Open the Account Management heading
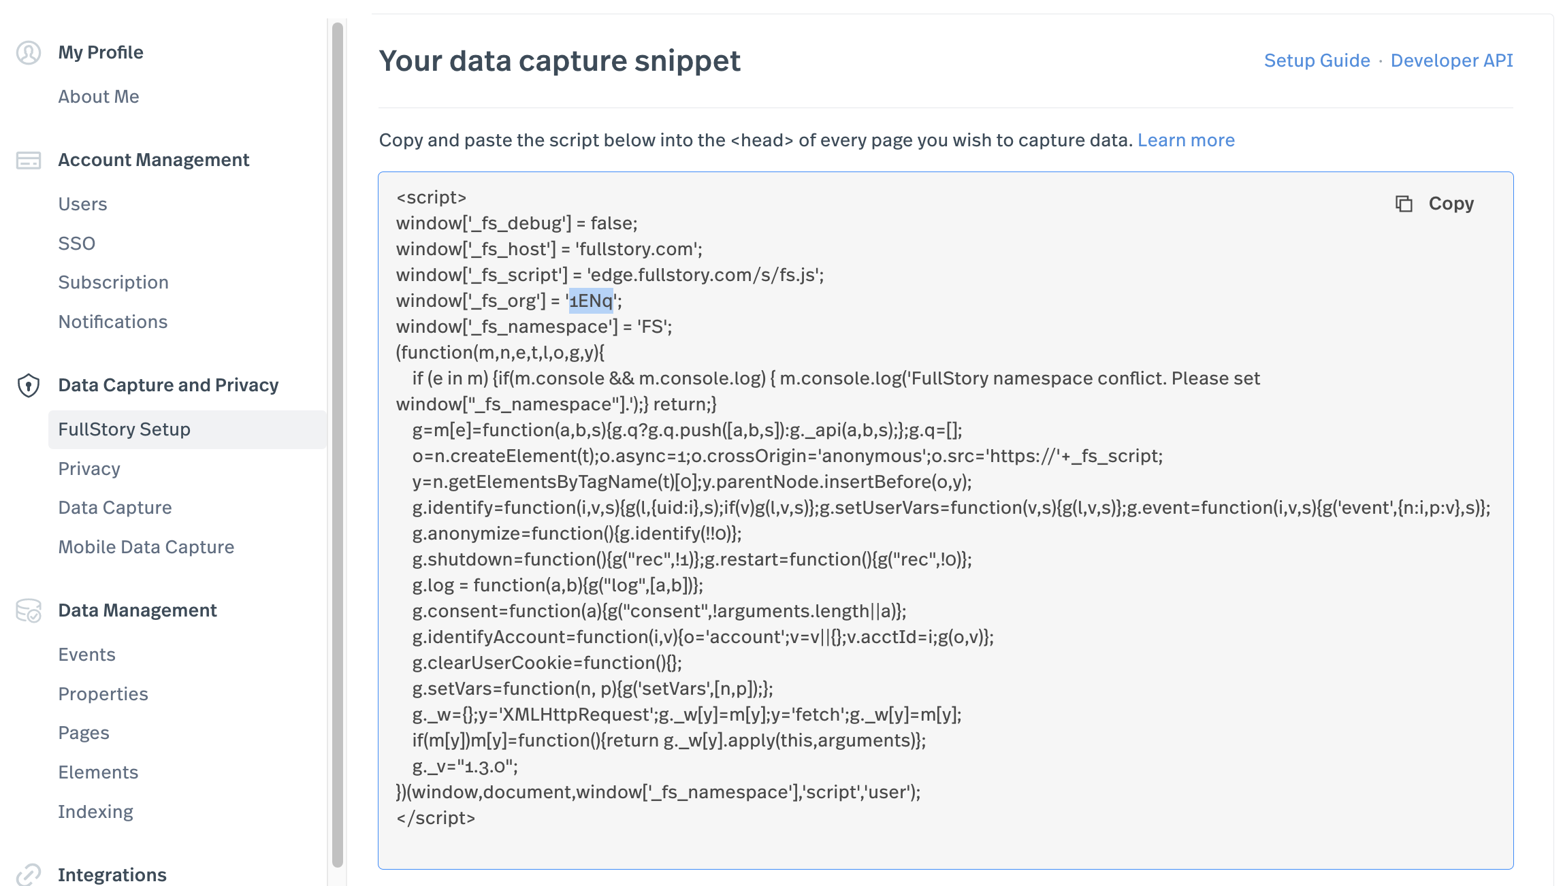1563x886 pixels. (x=154, y=160)
